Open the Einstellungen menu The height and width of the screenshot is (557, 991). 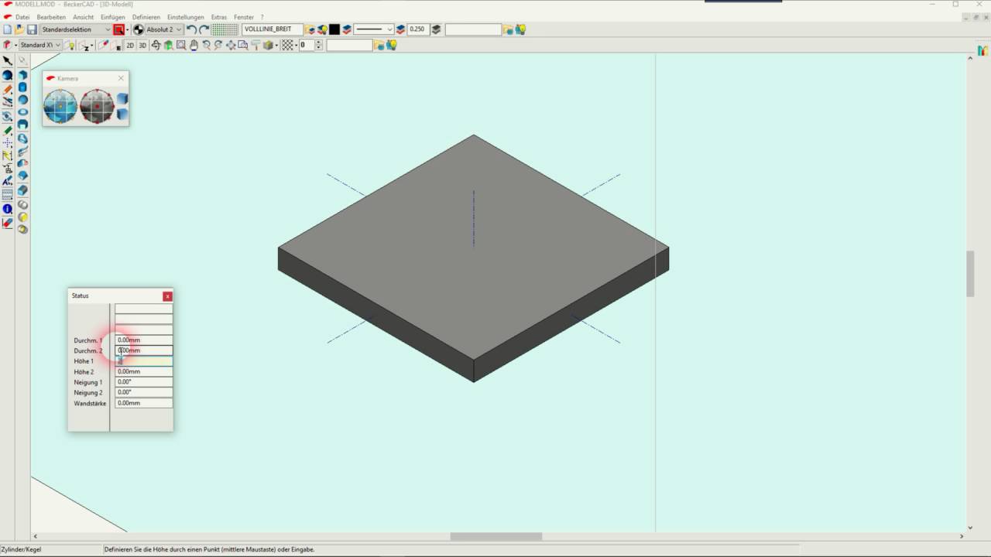[186, 17]
